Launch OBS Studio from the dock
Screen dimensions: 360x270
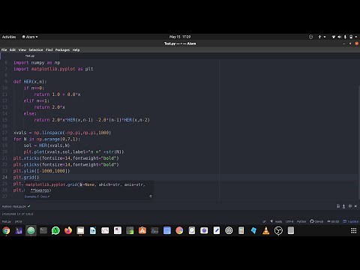coord(278,230)
